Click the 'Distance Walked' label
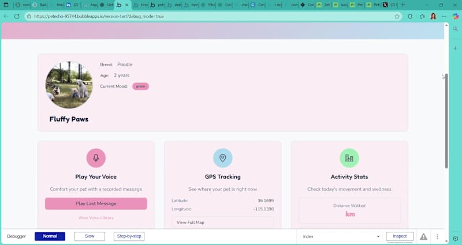 tap(349, 206)
